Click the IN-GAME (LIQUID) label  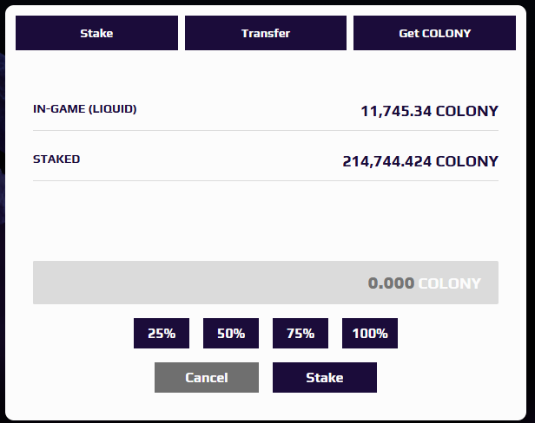point(85,109)
